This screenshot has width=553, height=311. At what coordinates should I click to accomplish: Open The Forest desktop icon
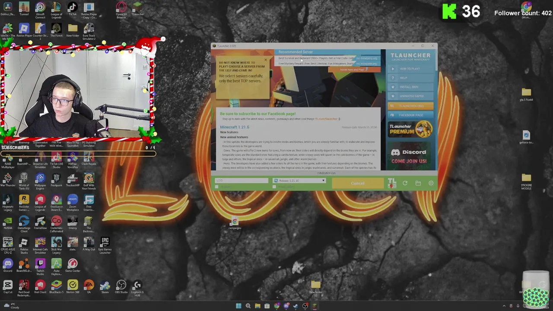coord(56,30)
